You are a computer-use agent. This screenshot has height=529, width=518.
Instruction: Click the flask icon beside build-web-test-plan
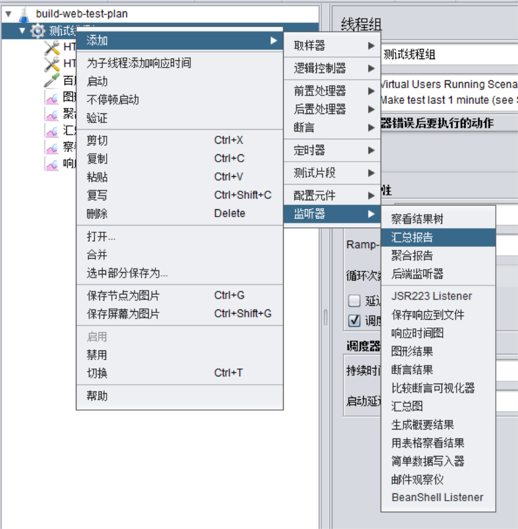click(24, 13)
